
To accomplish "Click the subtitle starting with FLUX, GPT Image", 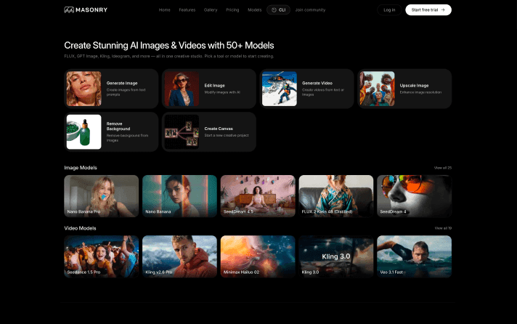I will [168, 56].
